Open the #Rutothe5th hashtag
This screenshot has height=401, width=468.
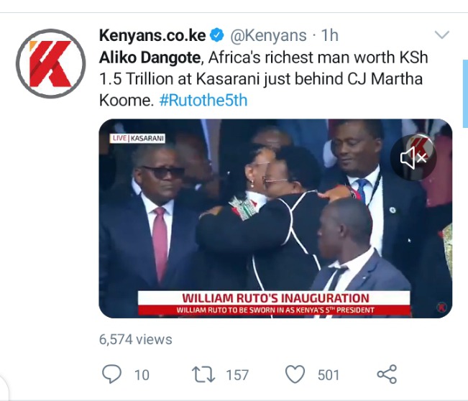[203, 101]
